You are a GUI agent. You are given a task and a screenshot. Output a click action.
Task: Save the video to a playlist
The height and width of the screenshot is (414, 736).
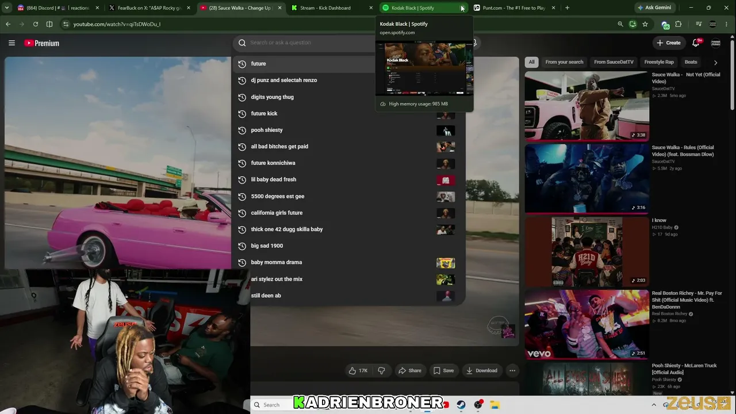pos(443,371)
